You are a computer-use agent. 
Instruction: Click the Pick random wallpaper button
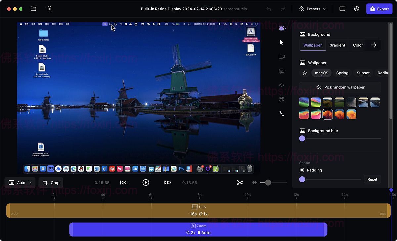tap(340, 87)
